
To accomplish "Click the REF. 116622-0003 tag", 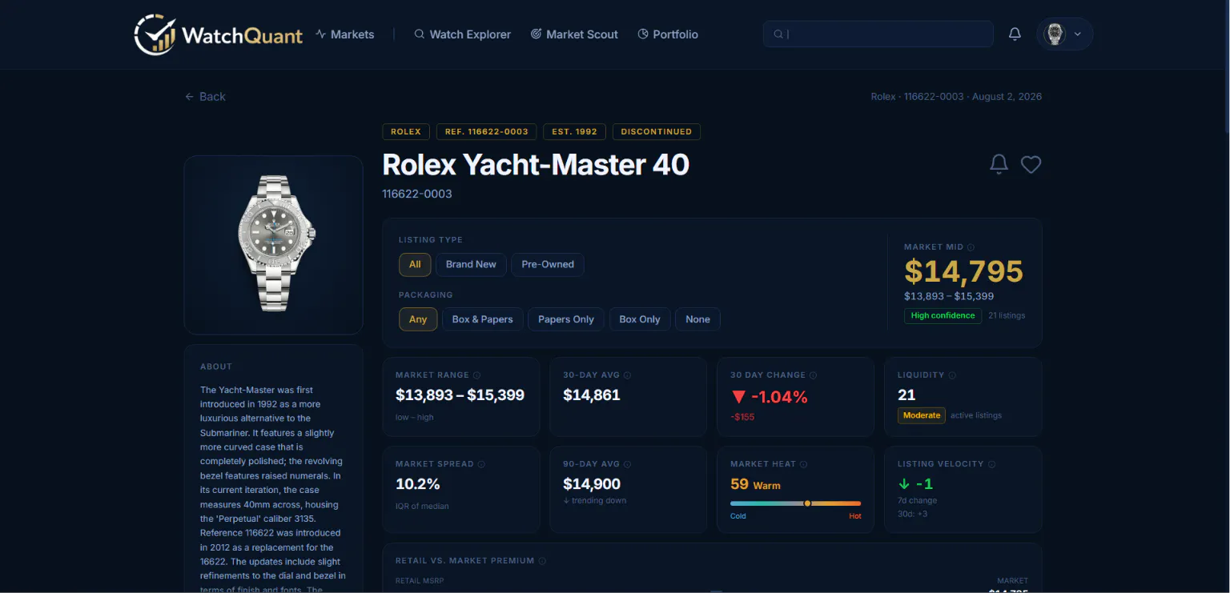I will pos(486,132).
